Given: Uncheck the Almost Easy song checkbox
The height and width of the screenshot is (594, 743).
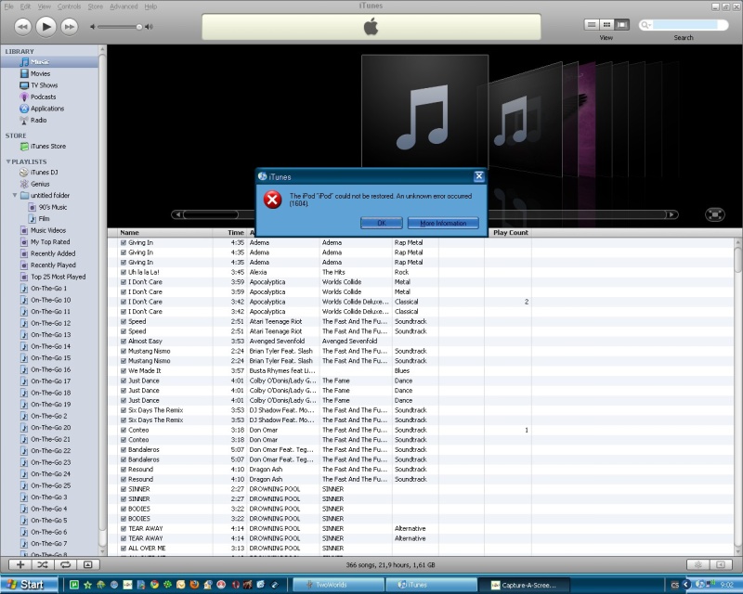Looking at the screenshot, I should pos(124,341).
